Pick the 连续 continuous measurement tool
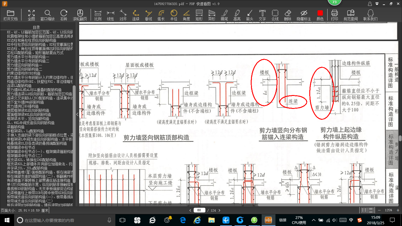This screenshot has width=402, height=226. [x=136, y=15]
